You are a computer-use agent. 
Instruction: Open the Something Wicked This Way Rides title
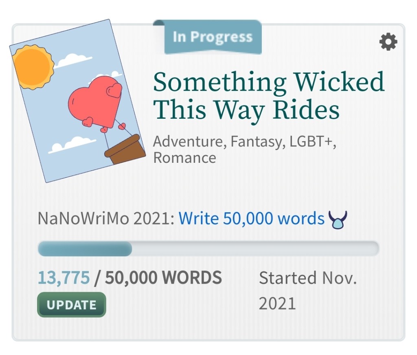point(268,95)
